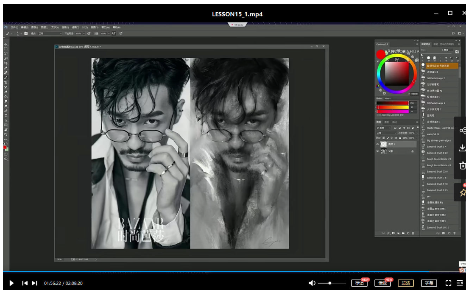This screenshot has width=466, height=290.
Task: Open Layers panel flyout menu
Action: [x=417, y=122]
